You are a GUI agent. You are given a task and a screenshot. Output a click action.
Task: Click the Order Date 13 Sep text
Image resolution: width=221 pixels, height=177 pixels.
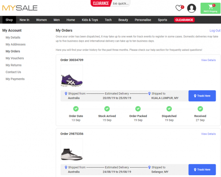(x=76, y=120)
